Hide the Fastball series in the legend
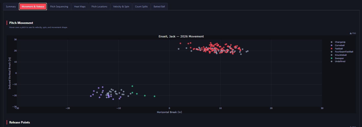 pyautogui.click(x=337, y=48)
